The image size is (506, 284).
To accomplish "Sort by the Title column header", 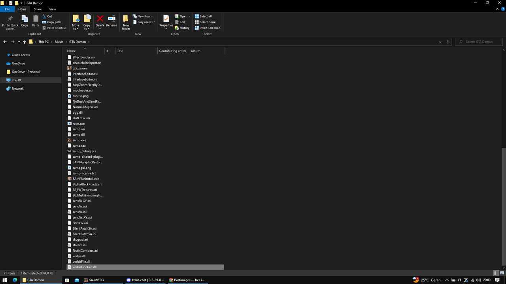I will click(x=136, y=51).
